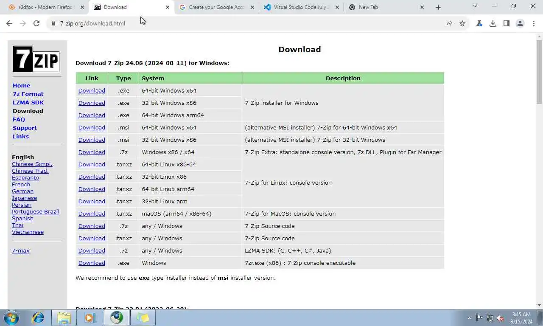This screenshot has width=543, height=326.
Task: Click the taskbar clock showing 3:45 AM
Action: [521, 318]
